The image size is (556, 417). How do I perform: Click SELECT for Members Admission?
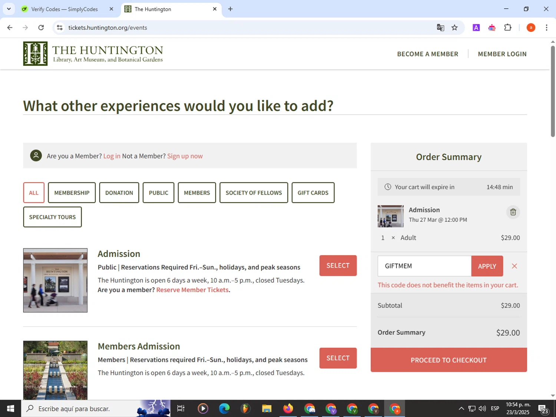pos(338,358)
